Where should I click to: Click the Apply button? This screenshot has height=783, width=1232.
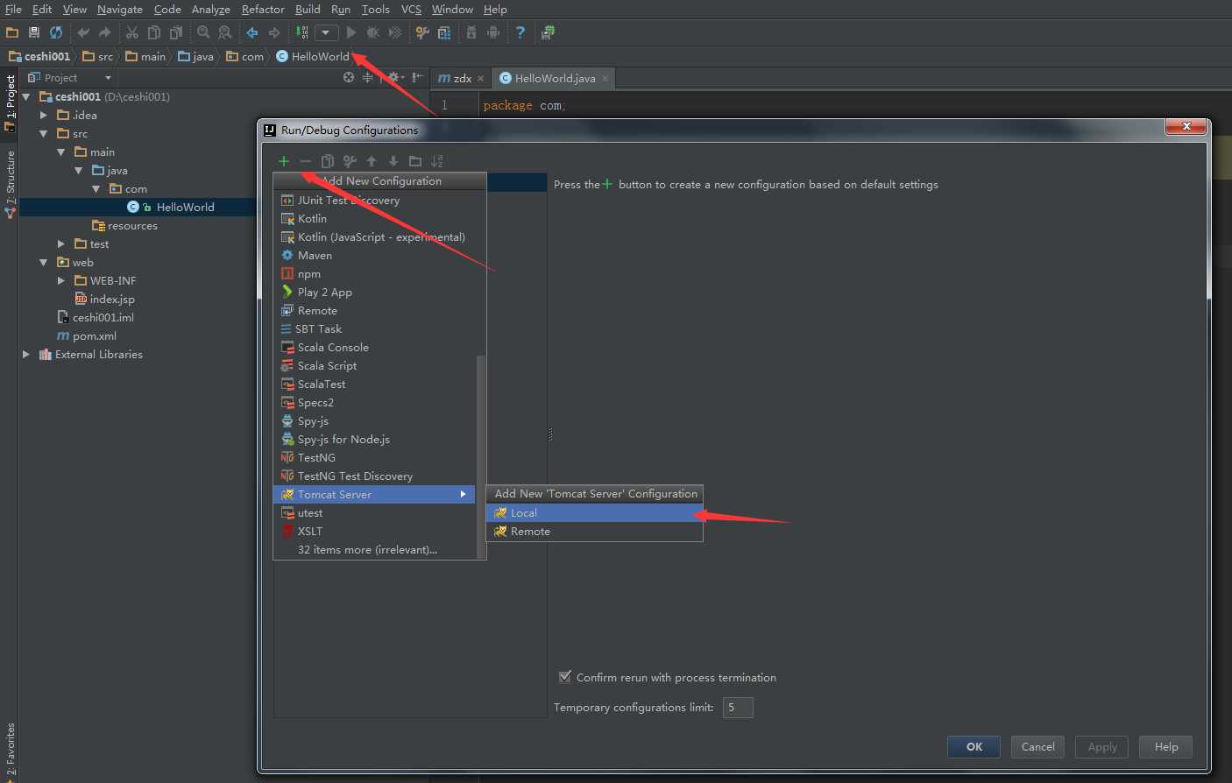coord(1102,746)
